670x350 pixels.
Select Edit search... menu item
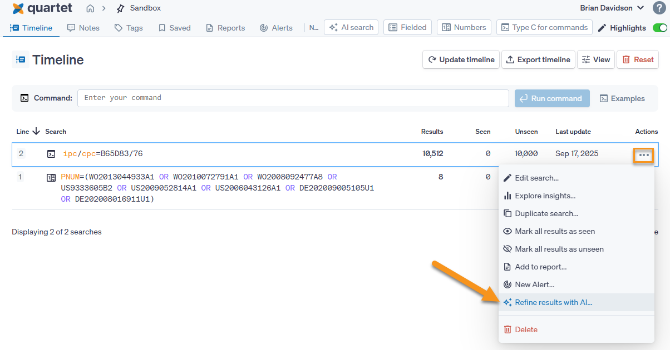(576, 178)
